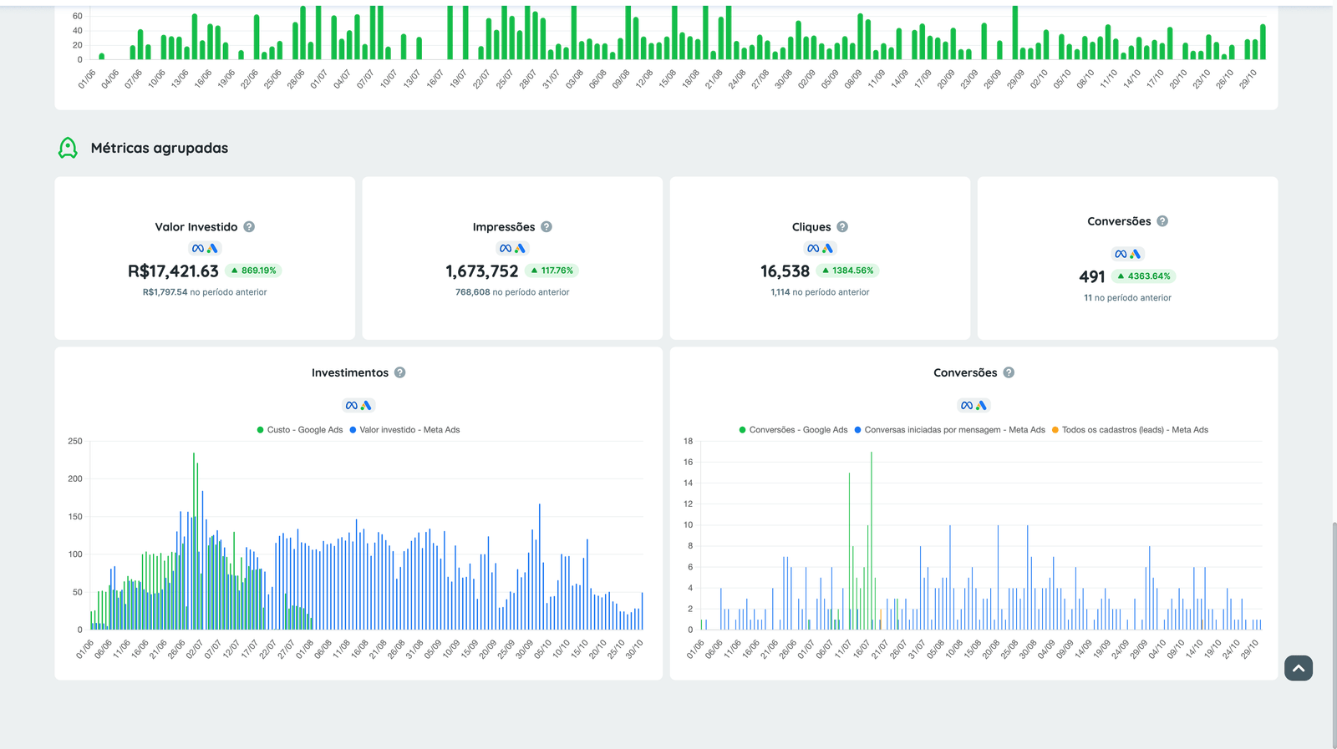Click the Google Ads icon under Cliques
Viewport: 1337px width, 749px height.
[x=828, y=249]
